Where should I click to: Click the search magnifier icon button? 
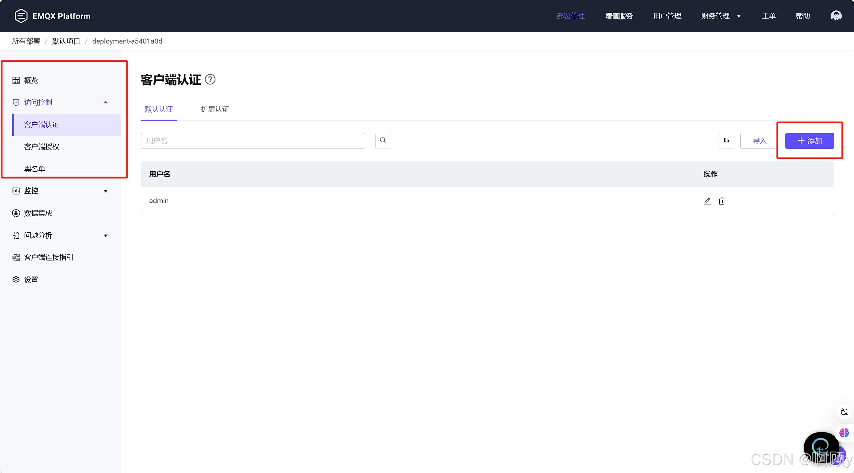click(383, 140)
